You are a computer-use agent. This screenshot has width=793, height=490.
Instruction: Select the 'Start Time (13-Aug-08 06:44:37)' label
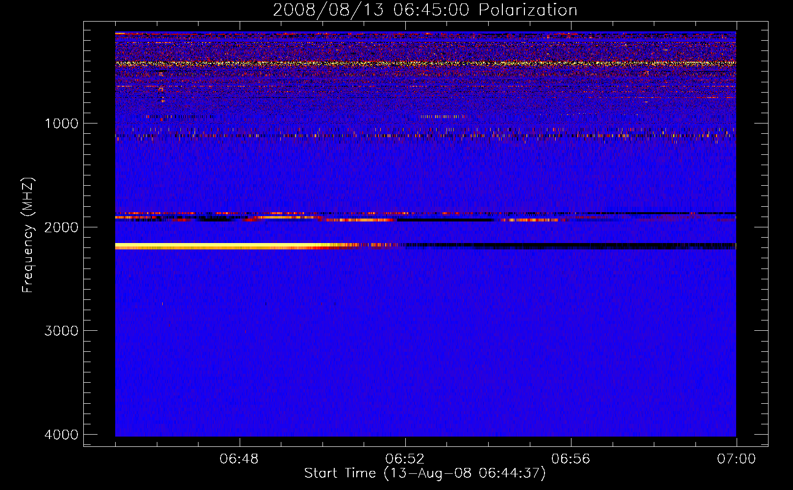click(x=425, y=473)
